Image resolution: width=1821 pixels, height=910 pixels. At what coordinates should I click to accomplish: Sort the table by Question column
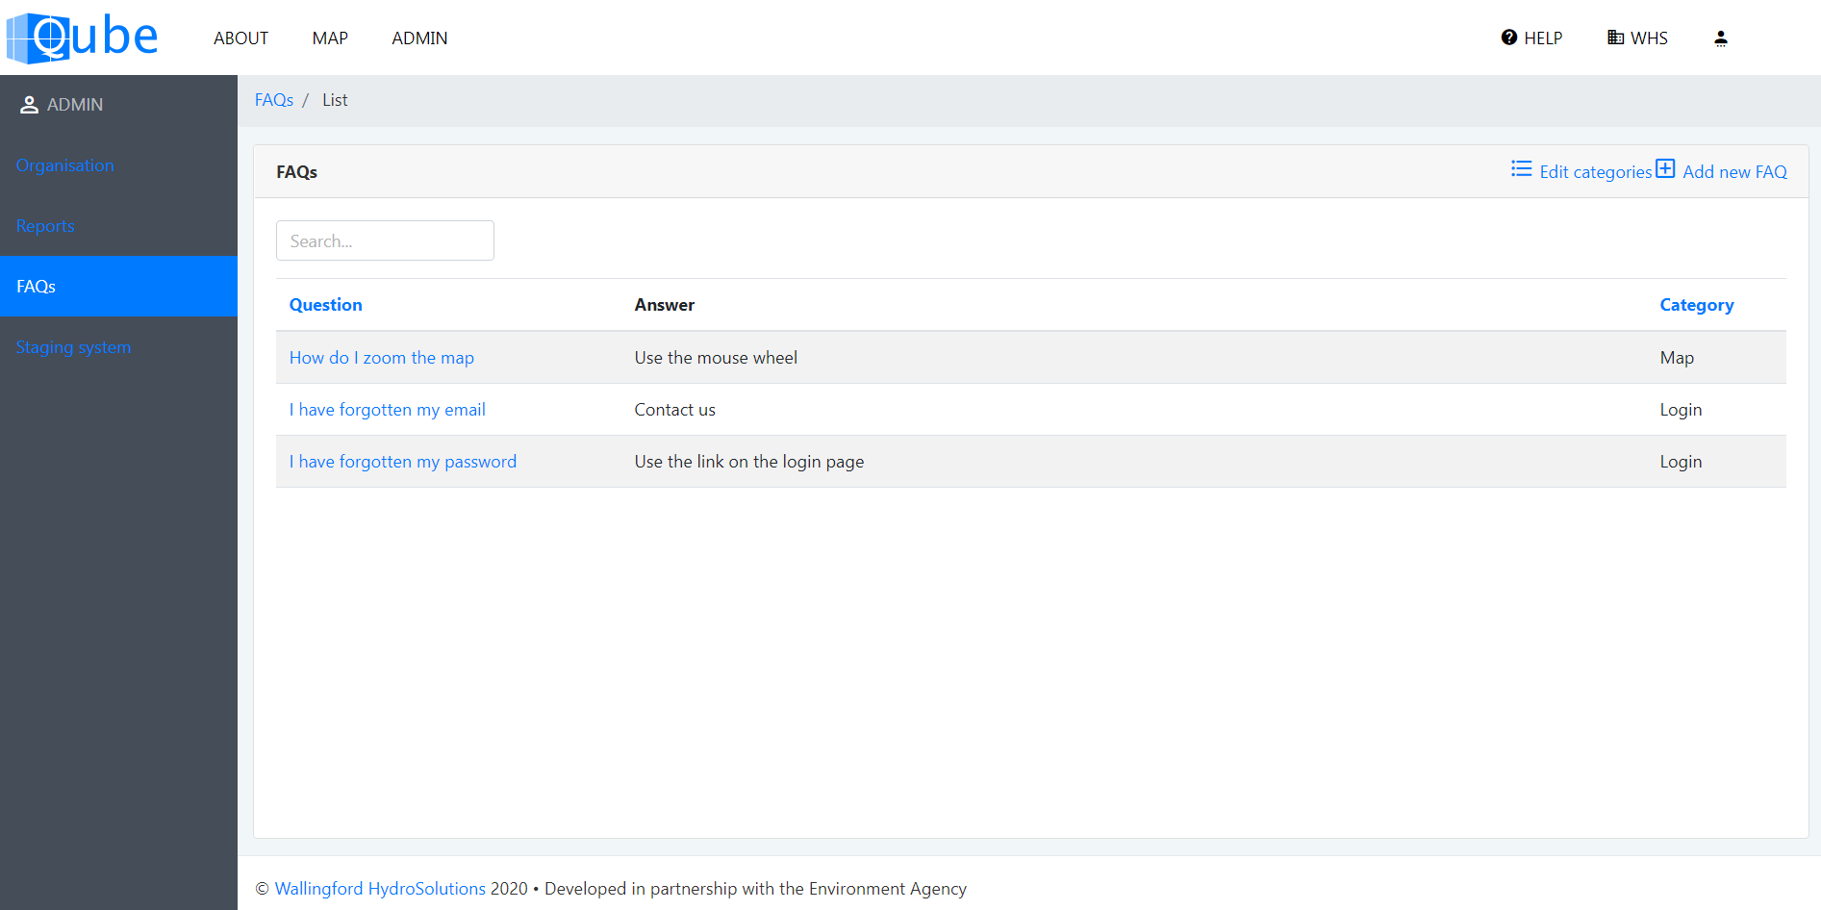coord(325,305)
